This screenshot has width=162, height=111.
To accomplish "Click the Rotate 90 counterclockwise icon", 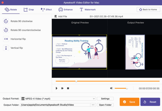I will pyautogui.click(x=6, y=30).
